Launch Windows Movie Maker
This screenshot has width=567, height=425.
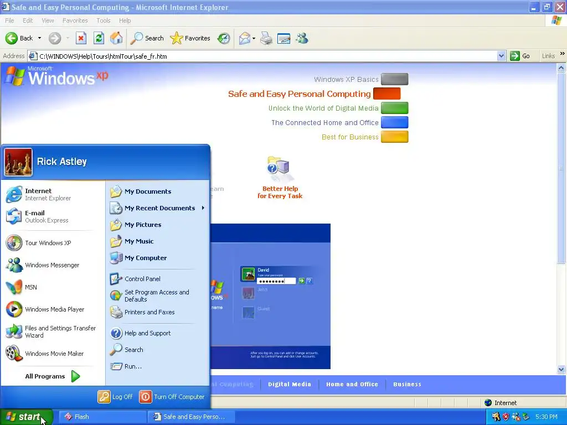click(53, 354)
